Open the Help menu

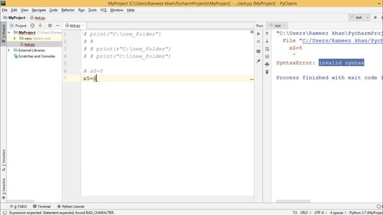point(130,10)
